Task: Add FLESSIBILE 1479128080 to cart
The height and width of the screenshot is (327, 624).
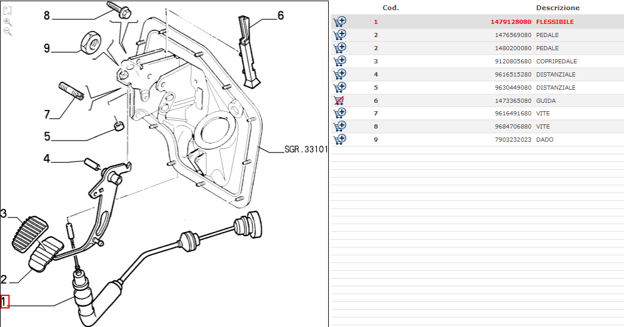Action: coord(339,22)
